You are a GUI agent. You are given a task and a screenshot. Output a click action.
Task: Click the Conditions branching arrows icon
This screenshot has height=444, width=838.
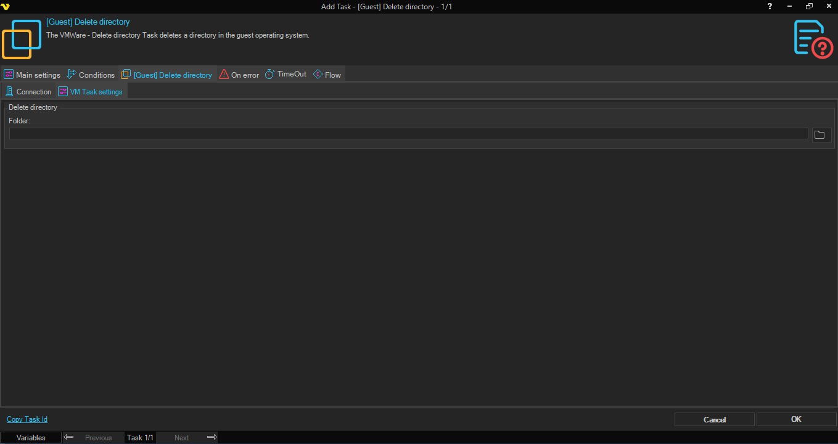(x=72, y=75)
